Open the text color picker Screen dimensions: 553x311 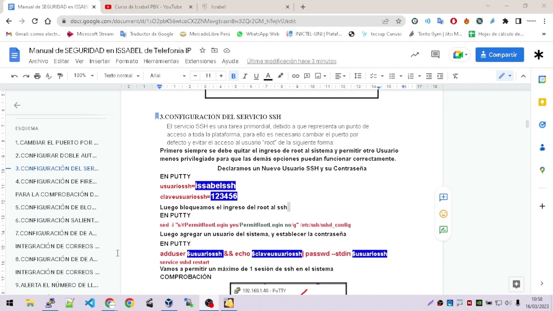[268, 76]
